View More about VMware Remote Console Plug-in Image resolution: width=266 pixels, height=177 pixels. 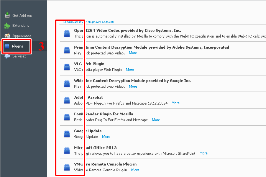click(135, 170)
